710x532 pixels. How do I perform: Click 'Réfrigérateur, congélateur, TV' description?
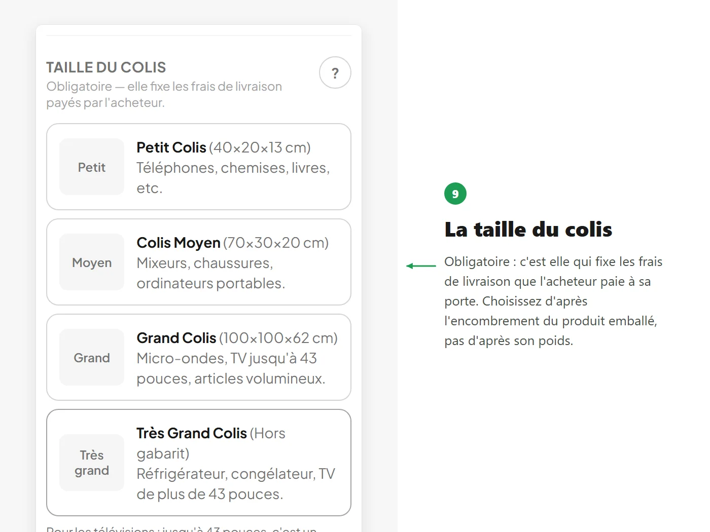236,484
